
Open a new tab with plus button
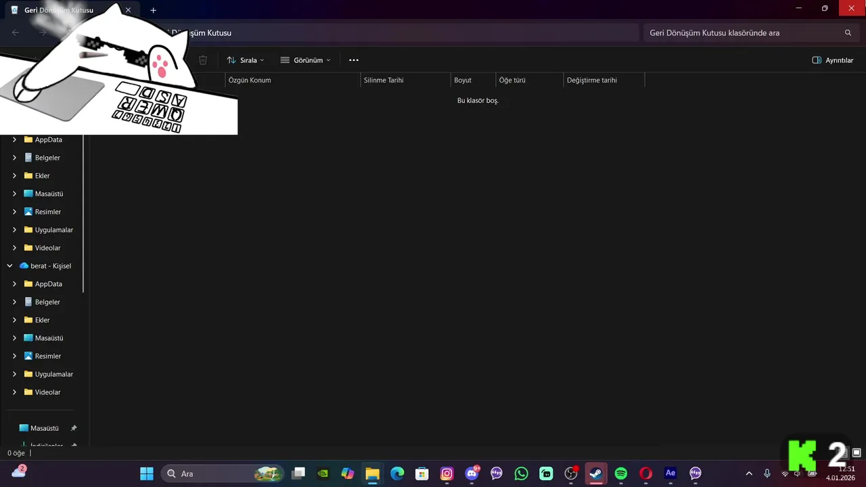tap(154, 10)
